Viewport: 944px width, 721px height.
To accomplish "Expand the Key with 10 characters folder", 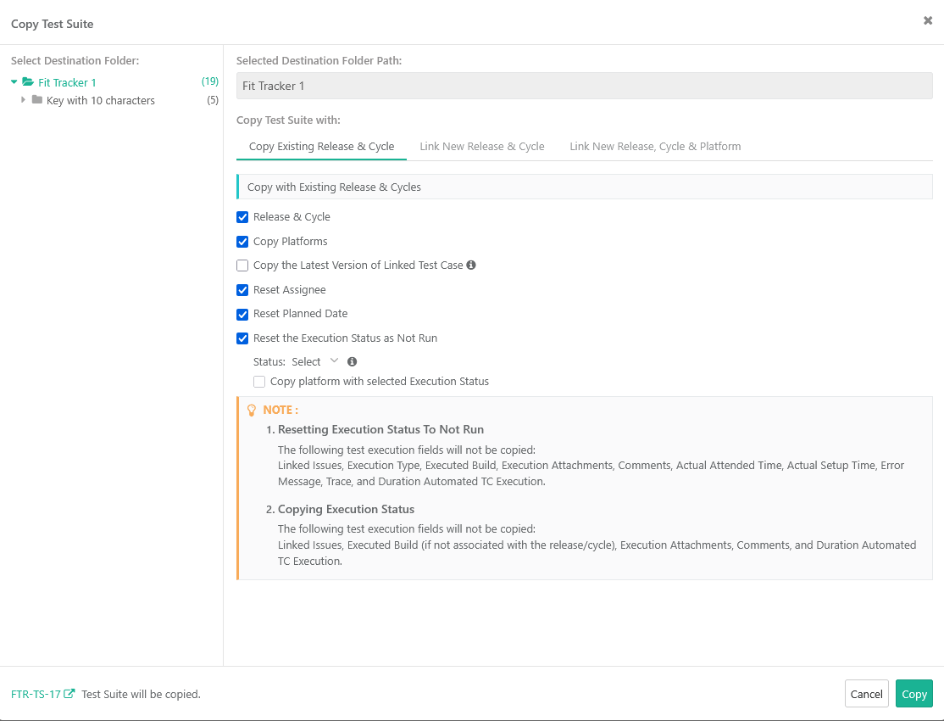I will [x=23, y=100].
